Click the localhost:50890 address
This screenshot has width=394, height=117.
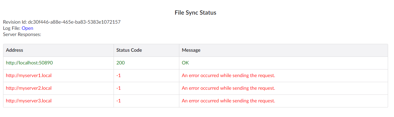pos(29,63)
